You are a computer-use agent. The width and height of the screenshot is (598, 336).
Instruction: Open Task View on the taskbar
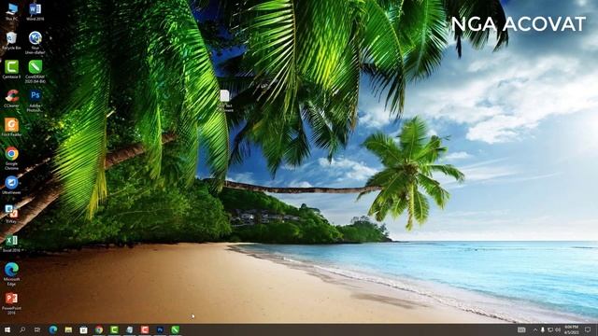click(37, 329)
